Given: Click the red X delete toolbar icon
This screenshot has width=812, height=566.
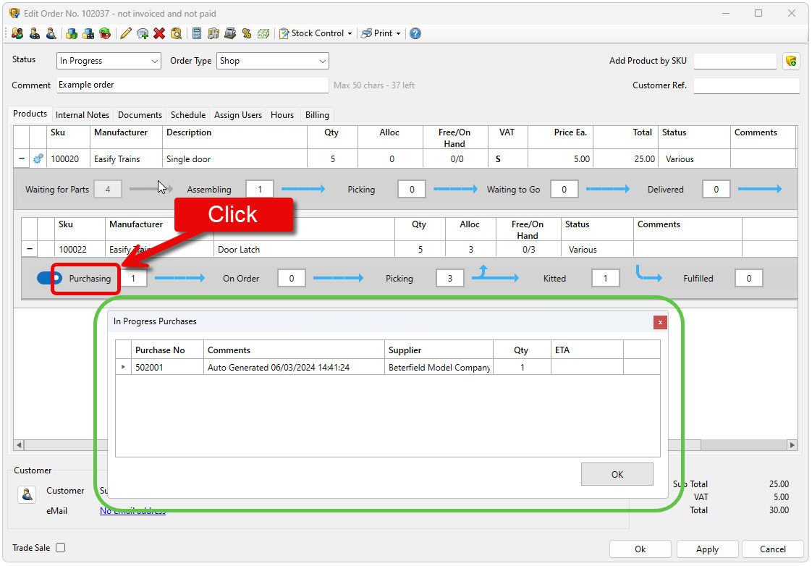Looking at the screenshot, I should click(159, 33).
